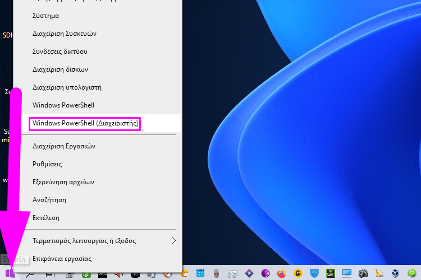Launch Tor Browser from the taskbar
Image resolution: width=421 pixels, height=280 pixels.
[x=266, y=273]
